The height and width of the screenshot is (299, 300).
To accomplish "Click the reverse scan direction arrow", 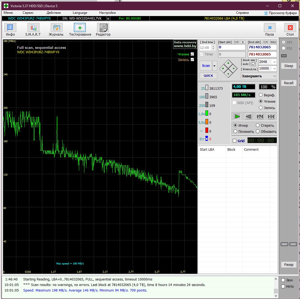I will (248, 117).
